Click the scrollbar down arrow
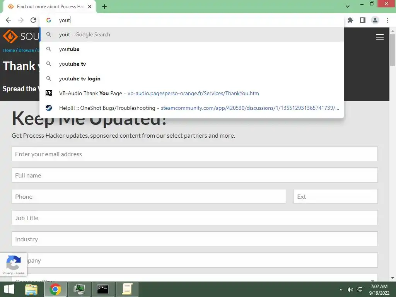The image size is (396, 297). (393, 278)
